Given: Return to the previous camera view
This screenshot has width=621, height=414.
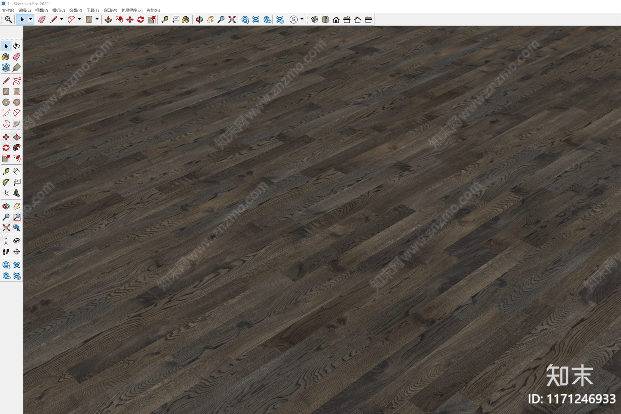Looking at the screenshot, I should pos(17,228).
